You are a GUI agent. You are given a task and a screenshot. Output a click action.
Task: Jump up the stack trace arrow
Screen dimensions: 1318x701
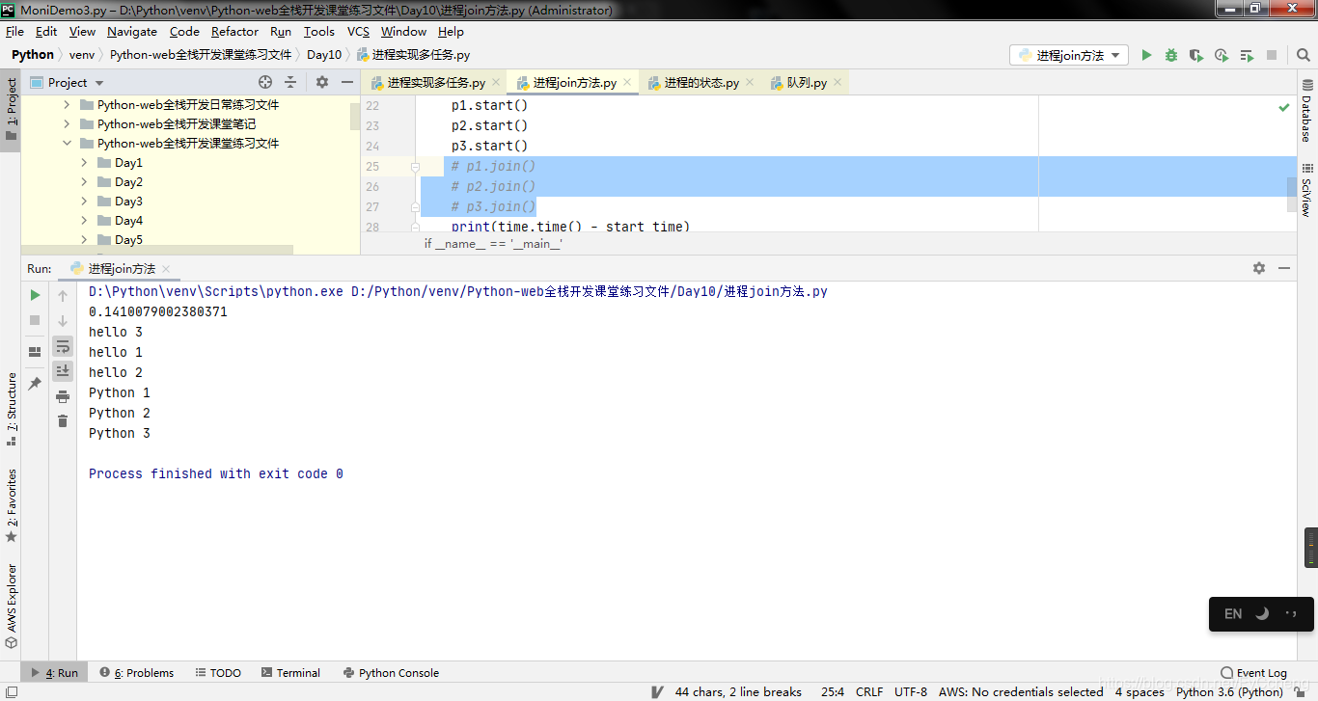[x=63, y=295]
